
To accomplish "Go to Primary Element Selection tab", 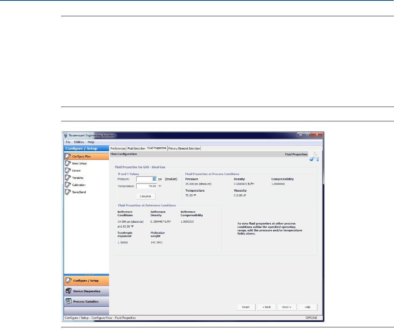I will pyautogui.click(x=184, y=149).
